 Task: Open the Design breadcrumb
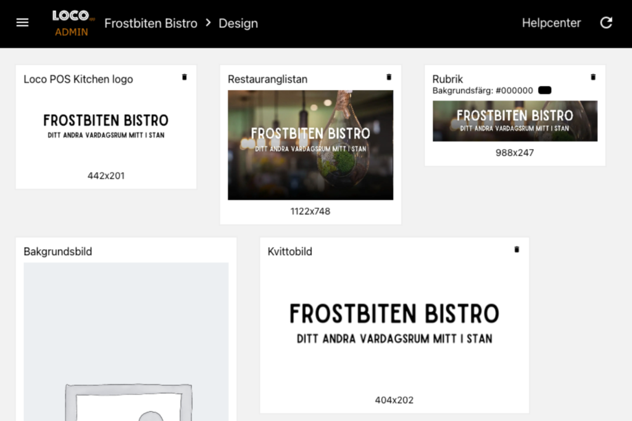coord(238,23)
